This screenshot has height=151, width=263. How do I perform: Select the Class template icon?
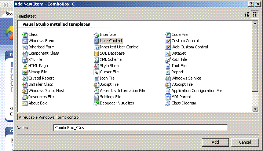(x=25, y=35)
